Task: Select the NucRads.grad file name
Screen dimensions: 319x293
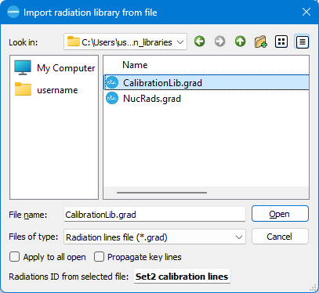Action: (152, 99)
